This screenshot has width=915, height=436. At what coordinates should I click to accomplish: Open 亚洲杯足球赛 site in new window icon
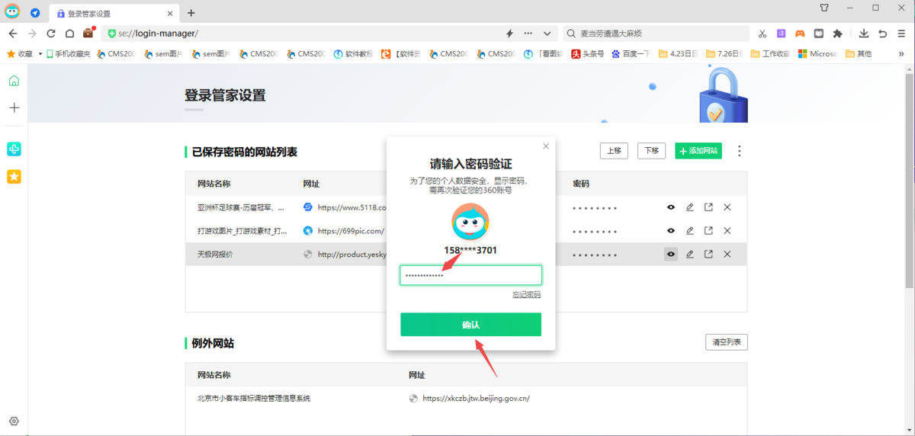click(x=708, y=207)
